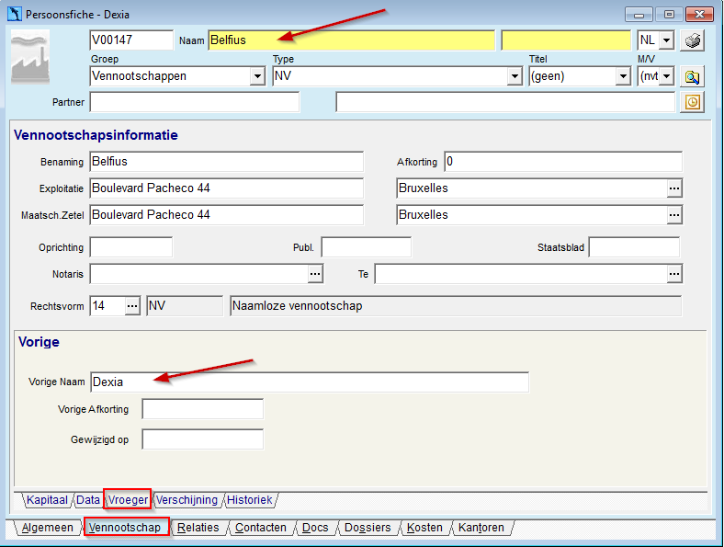This screenshot has width=724, height=547.
Task: Go to the Kosten tab
Action: click(424, 528)
